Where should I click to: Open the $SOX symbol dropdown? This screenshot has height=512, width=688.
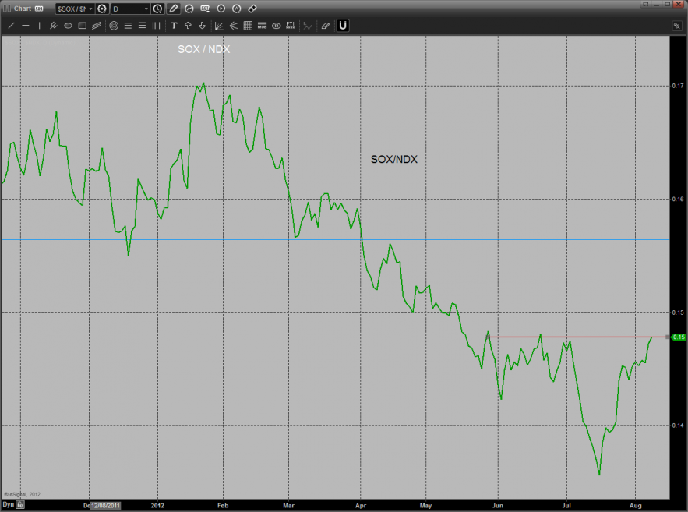point(90,9)
